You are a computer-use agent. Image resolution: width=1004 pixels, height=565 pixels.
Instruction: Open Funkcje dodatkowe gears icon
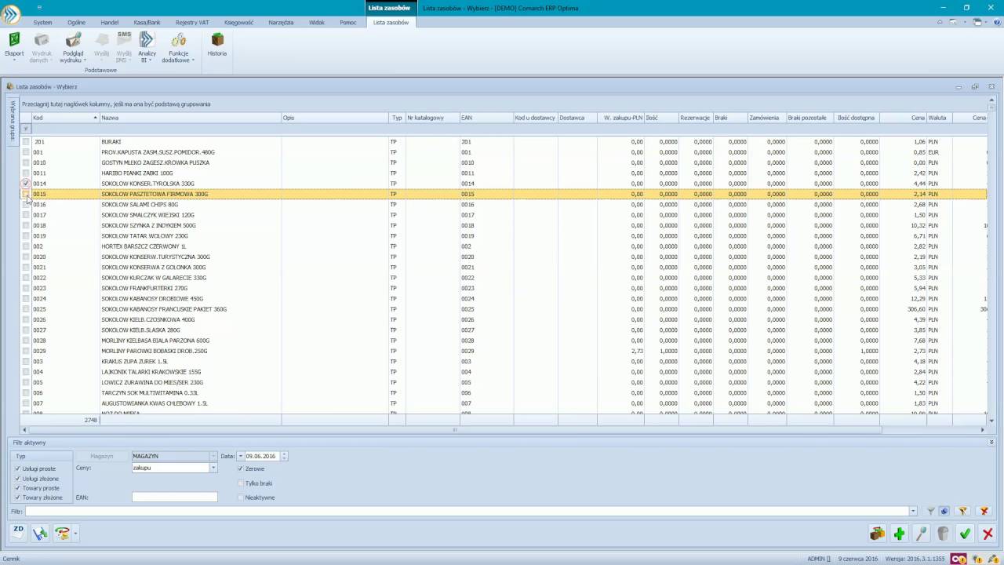pyautogui.click(x=179, y=41)
